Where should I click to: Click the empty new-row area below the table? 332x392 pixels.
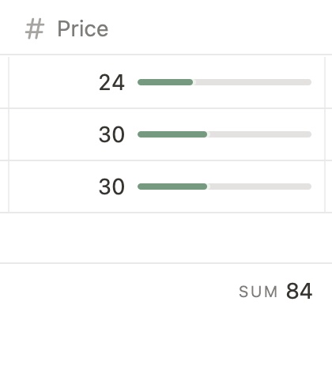pos(166,238)
